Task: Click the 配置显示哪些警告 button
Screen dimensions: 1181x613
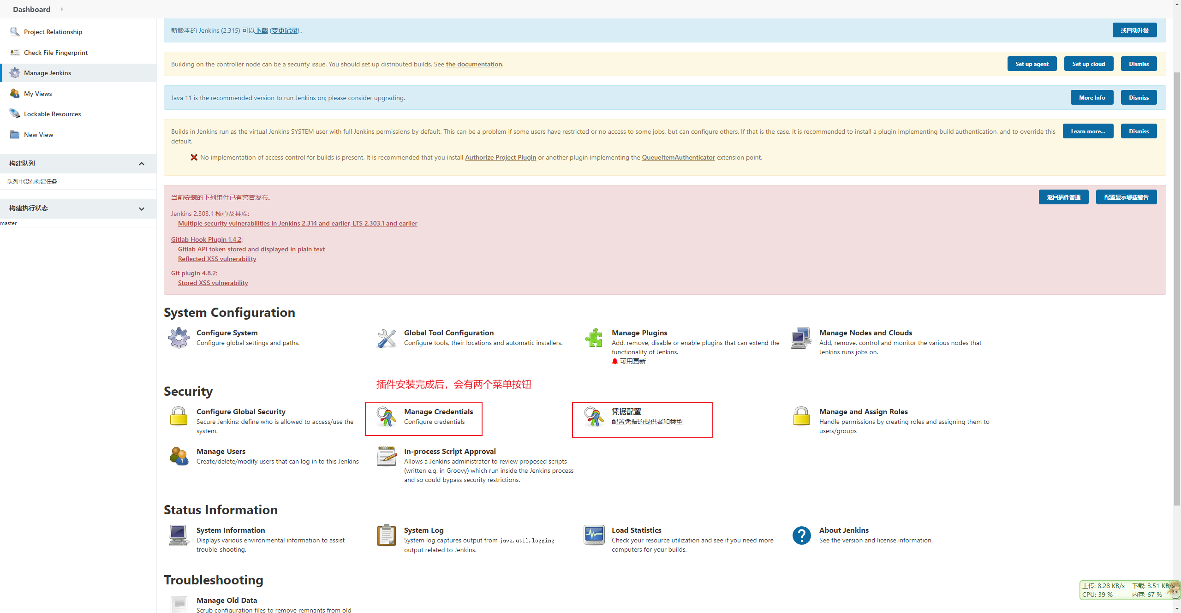Action: [x=1127, y=197]
